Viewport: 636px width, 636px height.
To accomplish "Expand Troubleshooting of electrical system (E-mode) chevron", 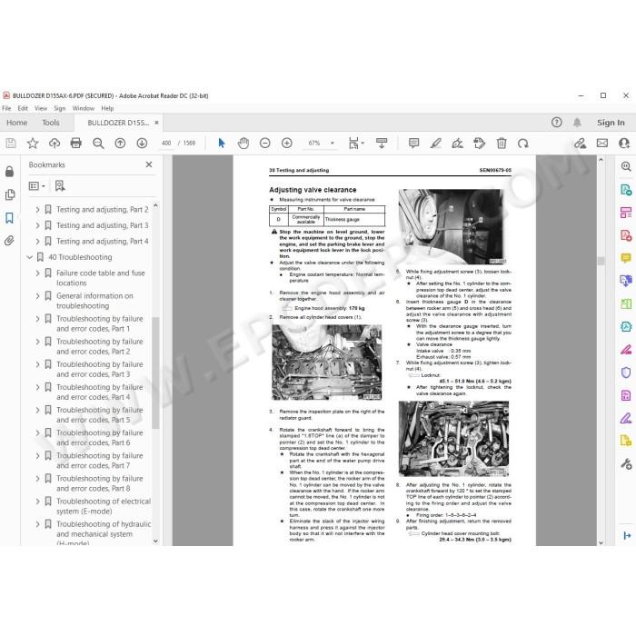I will coord(37,502).
